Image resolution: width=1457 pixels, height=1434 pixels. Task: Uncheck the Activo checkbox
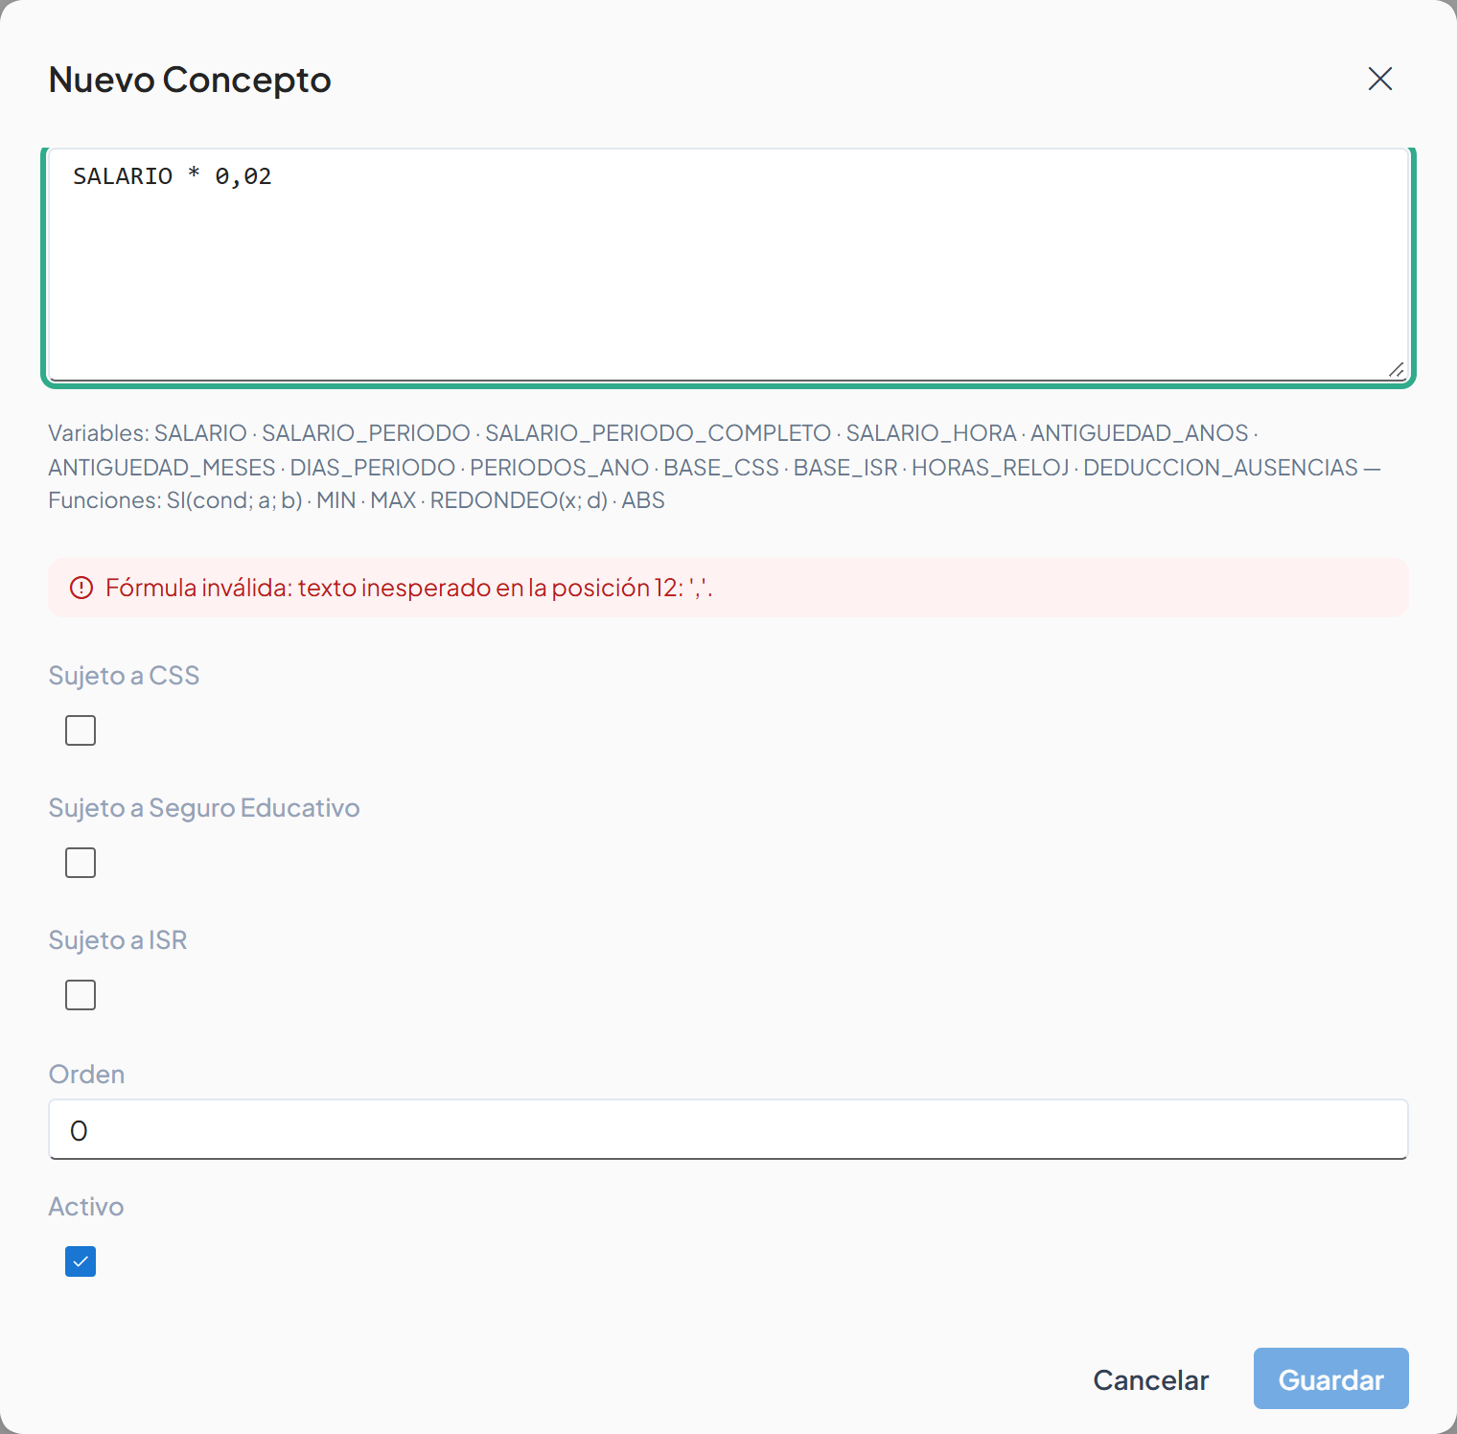click(x=81, y=1261)
